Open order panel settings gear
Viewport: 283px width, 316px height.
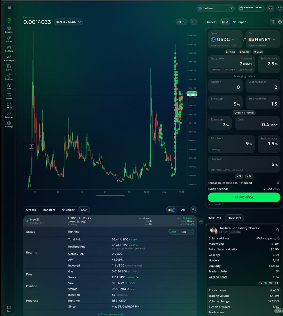click(280, 22)
